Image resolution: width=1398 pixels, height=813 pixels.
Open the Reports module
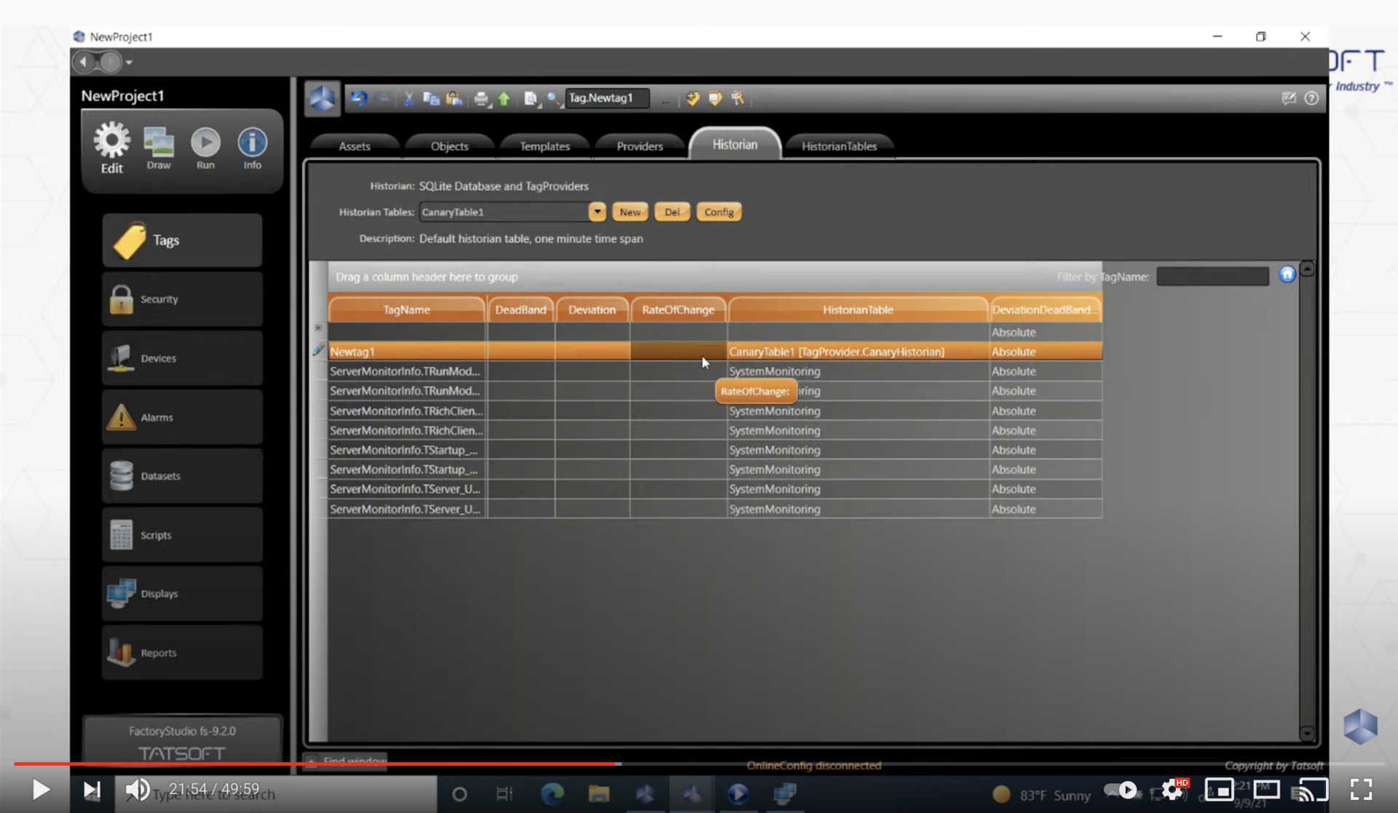pyautogui.click(x=182, y=653)
